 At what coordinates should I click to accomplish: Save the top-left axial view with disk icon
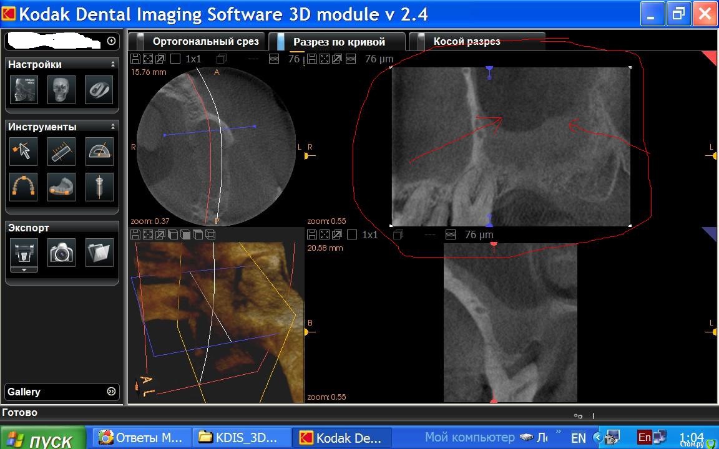tap(135, 59)
